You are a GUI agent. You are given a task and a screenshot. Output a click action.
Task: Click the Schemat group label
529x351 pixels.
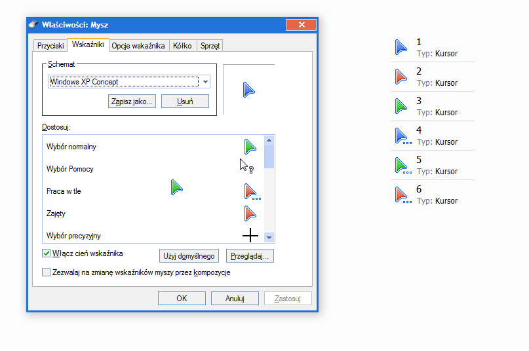tap(61, 64)
